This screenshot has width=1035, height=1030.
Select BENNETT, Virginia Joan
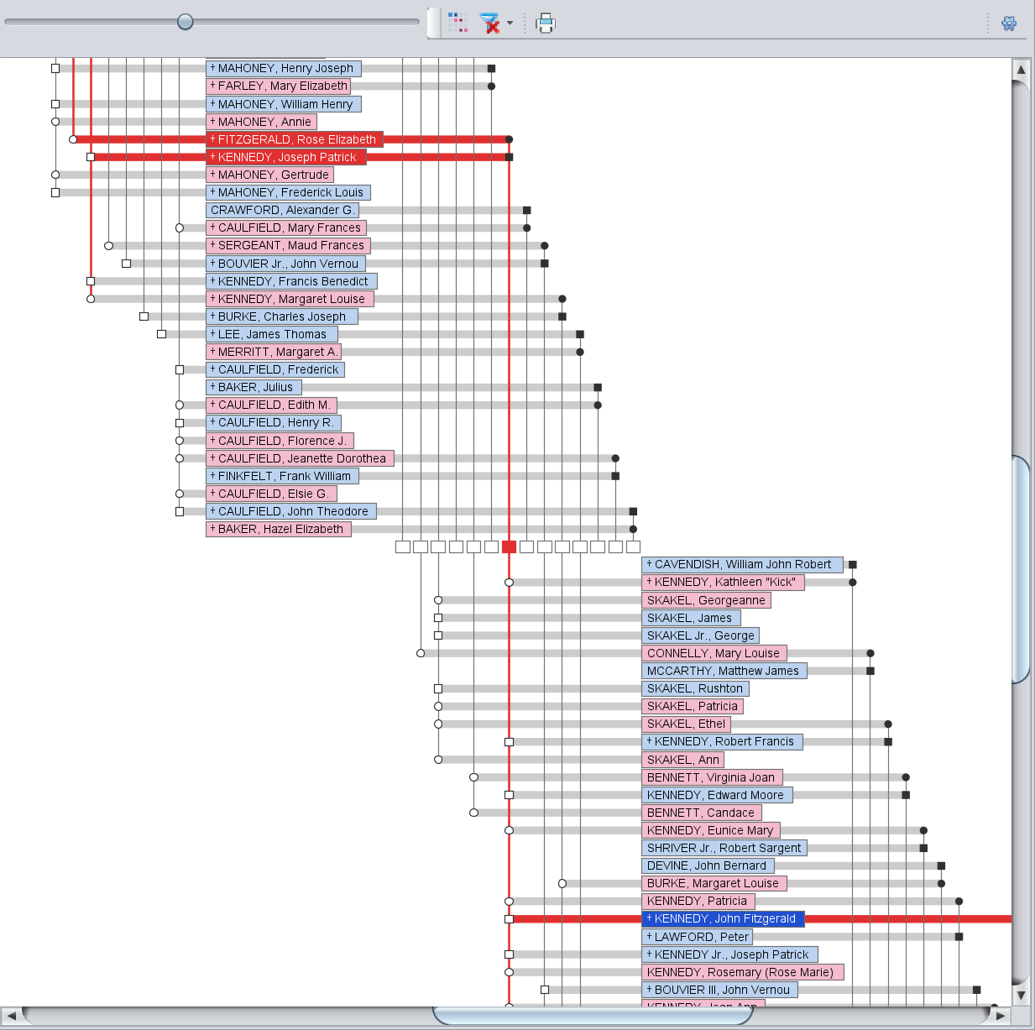click(713, 777)
